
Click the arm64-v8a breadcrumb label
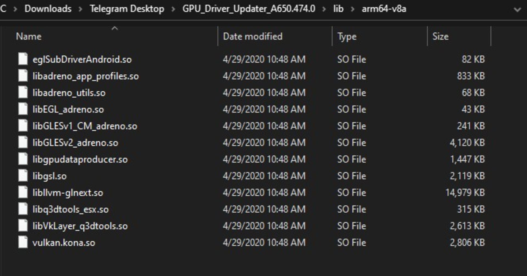384,9
